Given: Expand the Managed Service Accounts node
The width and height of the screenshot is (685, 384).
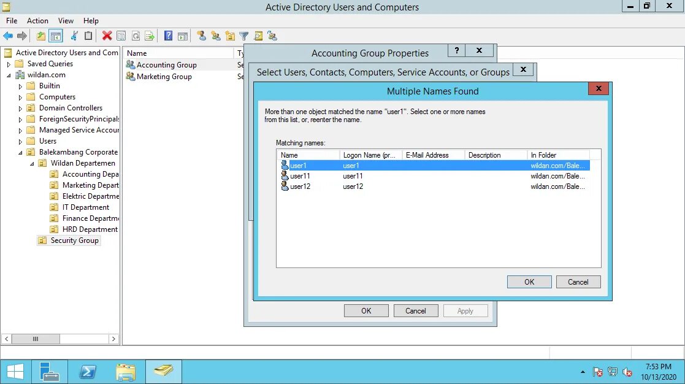Looking at the screenshot, I should tap(20, 130).
